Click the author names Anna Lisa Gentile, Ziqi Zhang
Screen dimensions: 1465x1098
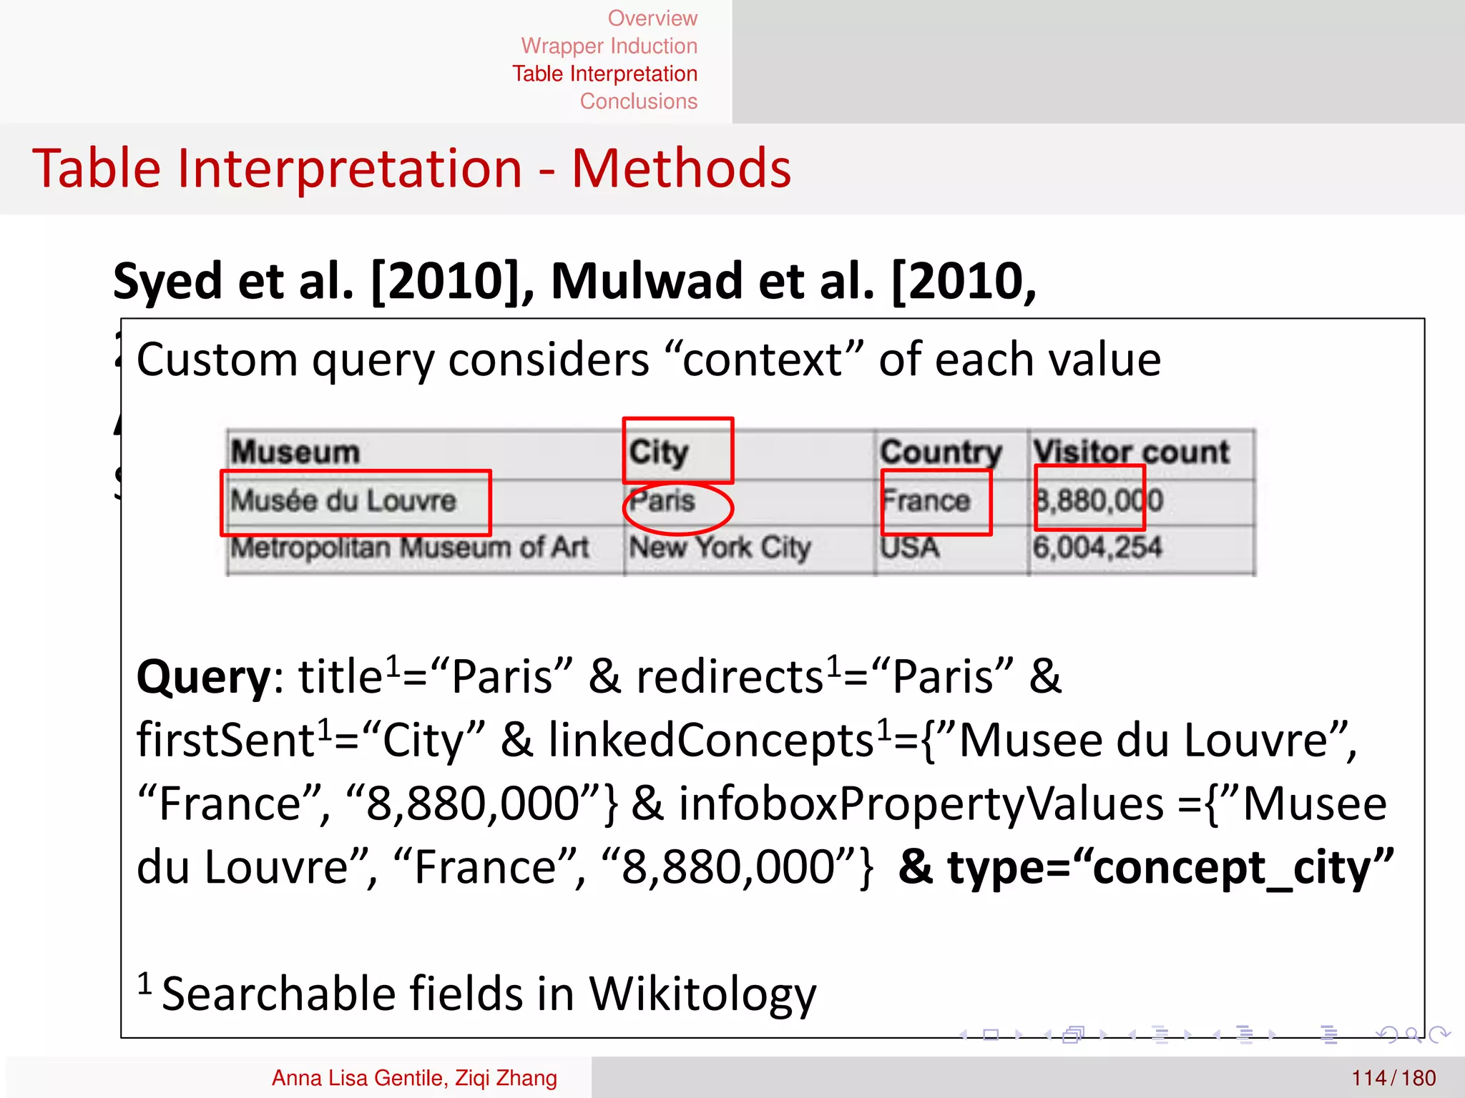click(x=414, y=1077)
